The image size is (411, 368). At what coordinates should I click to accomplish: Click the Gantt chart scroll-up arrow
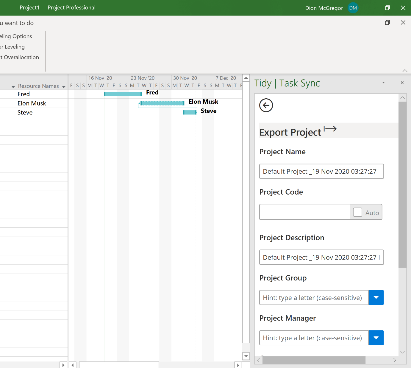point(246,77)
